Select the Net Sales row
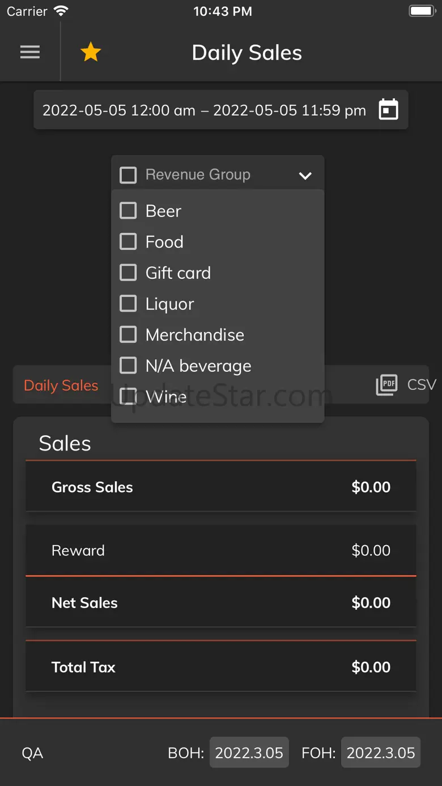The width and height of the screenshot is (442, 786). pyautogui.click(x=221, y=603)
